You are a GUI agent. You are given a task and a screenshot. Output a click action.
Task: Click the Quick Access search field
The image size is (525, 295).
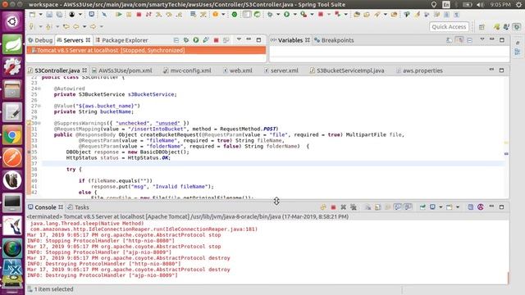pyautogui.click(x=449, y=27)
